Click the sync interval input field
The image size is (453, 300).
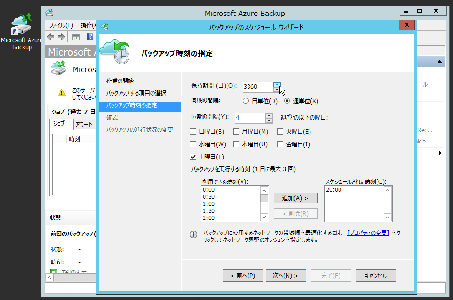(x=250, y=118)
